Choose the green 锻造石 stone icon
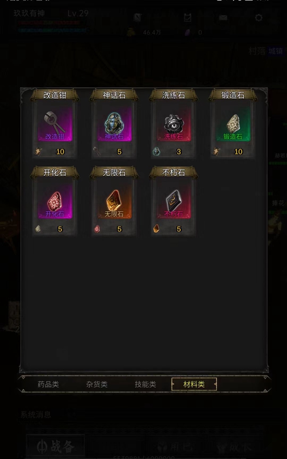Screen dimensions: 287x459 pos(233,124)
